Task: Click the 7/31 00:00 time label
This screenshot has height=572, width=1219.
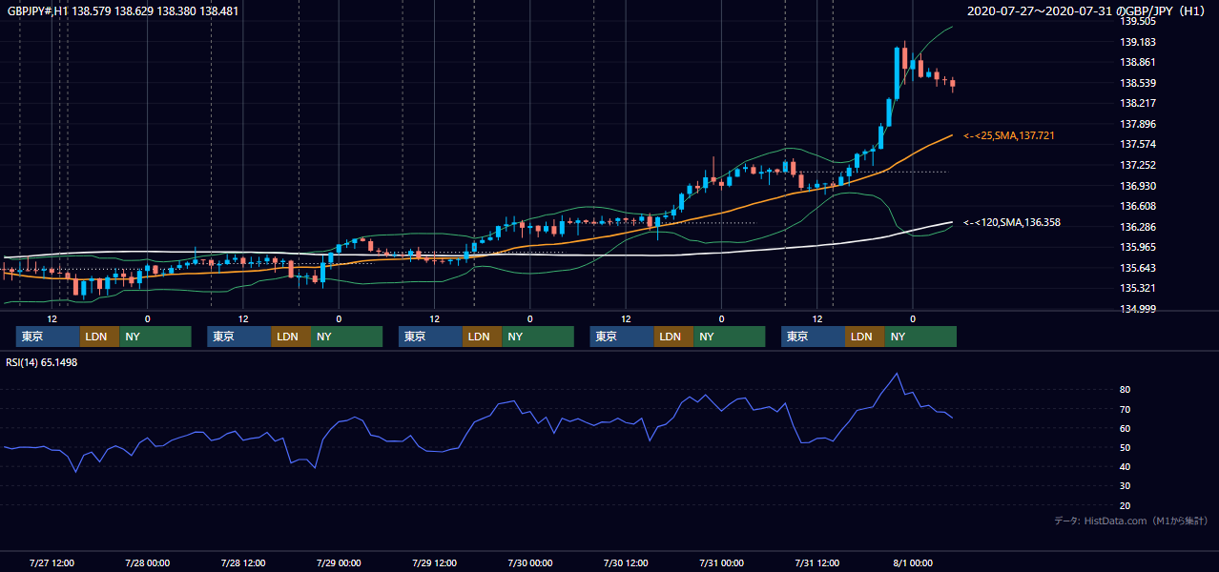Action: 721,562
